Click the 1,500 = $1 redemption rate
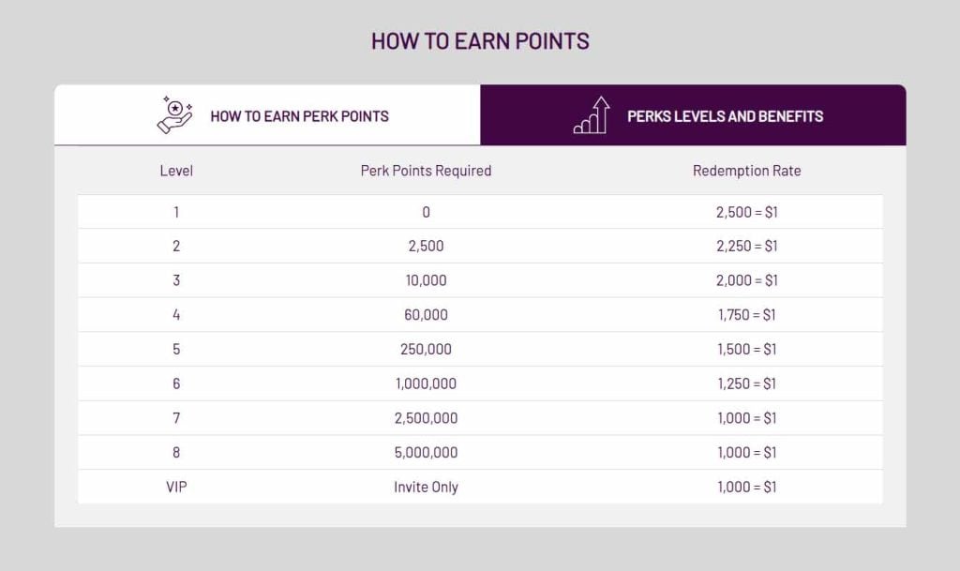The height and width of the screenshot is (571, 960). point(747,349)
